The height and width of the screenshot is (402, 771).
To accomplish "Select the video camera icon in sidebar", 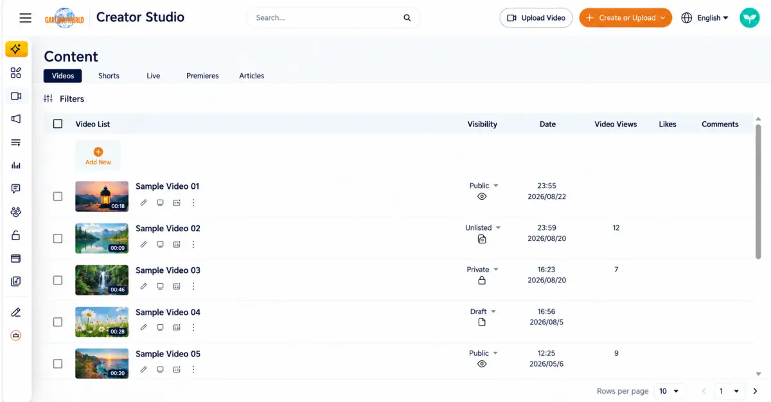I will tap(16, 96).
